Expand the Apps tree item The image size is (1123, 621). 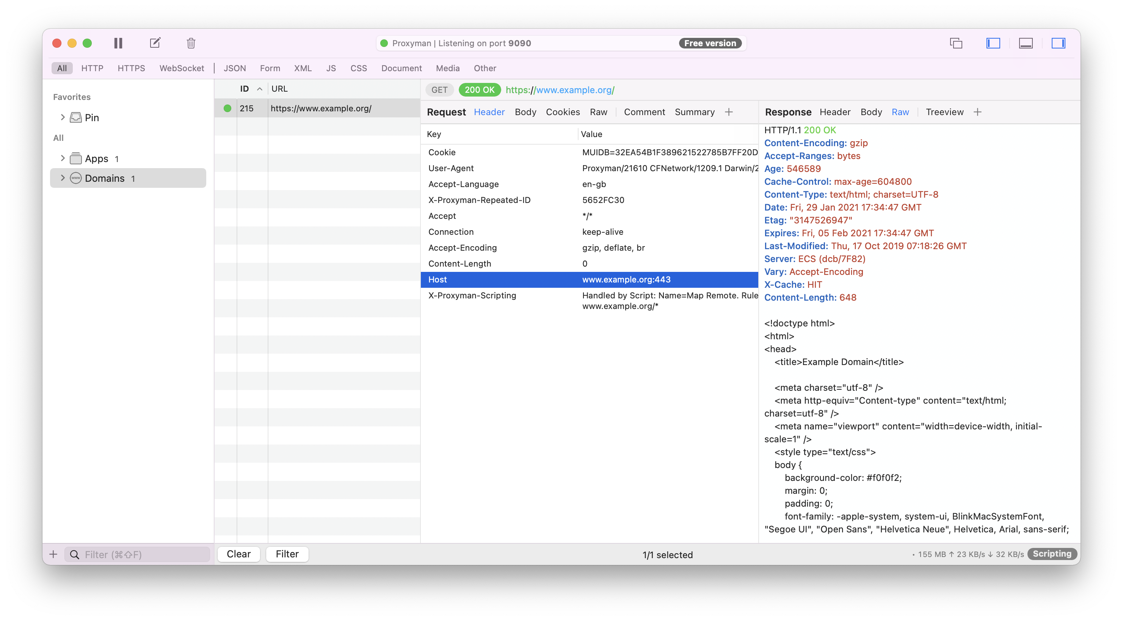point(63,158)
